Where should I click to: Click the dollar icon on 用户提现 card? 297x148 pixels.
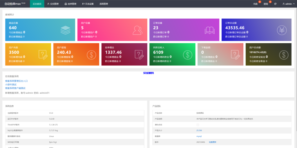click(x=92, y=55)
